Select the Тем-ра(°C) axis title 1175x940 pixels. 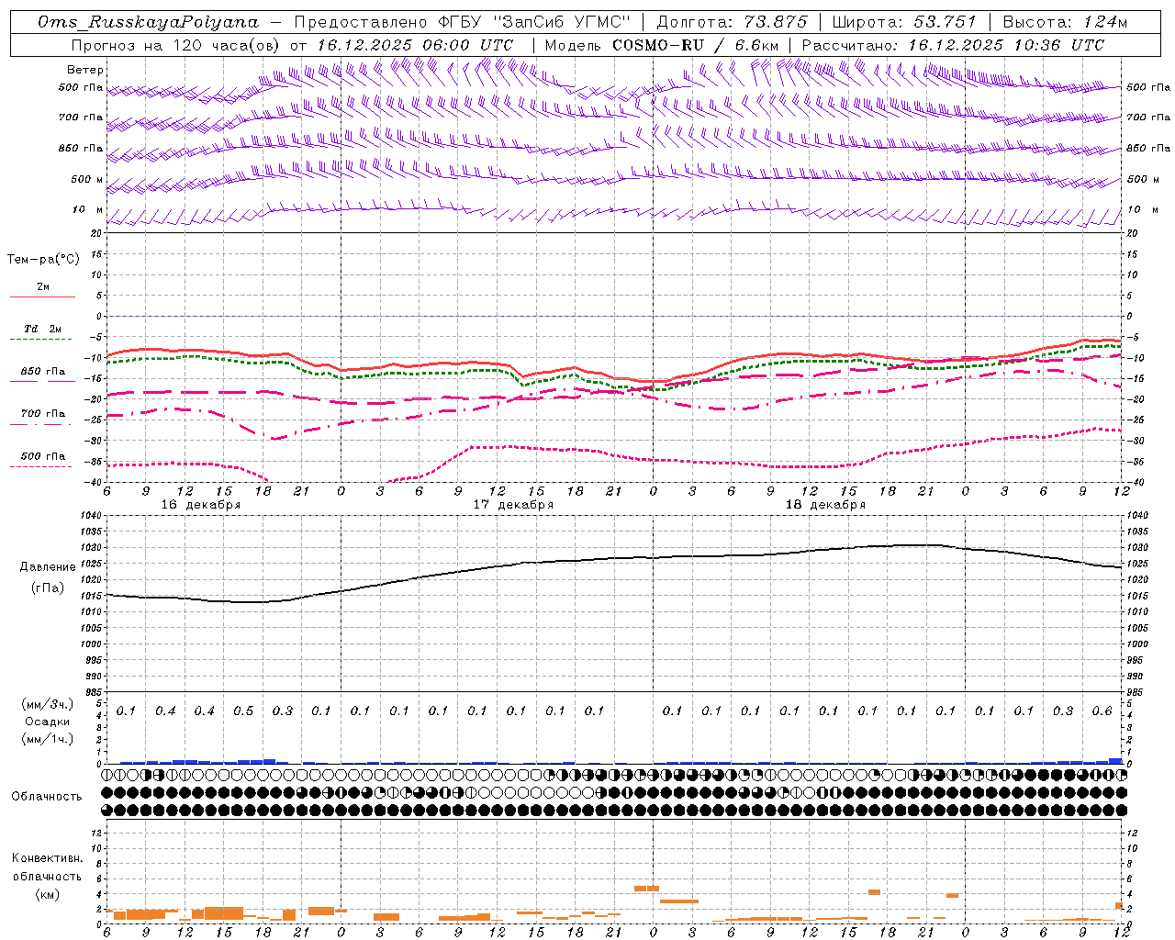[43, 260]
